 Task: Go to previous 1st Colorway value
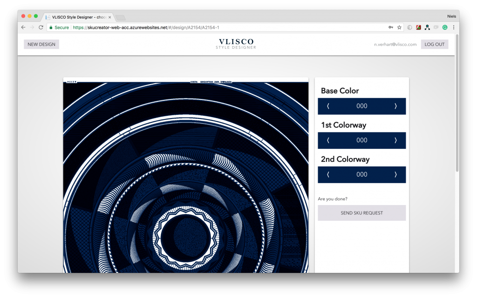tap(328, 140)
